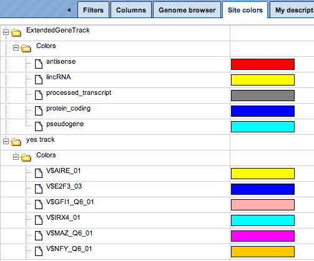This screenshot has width=314, height=261.
Task: Click the pink V$GFI1_Q6_01 color swatch
Action: [x=263, y=205]
